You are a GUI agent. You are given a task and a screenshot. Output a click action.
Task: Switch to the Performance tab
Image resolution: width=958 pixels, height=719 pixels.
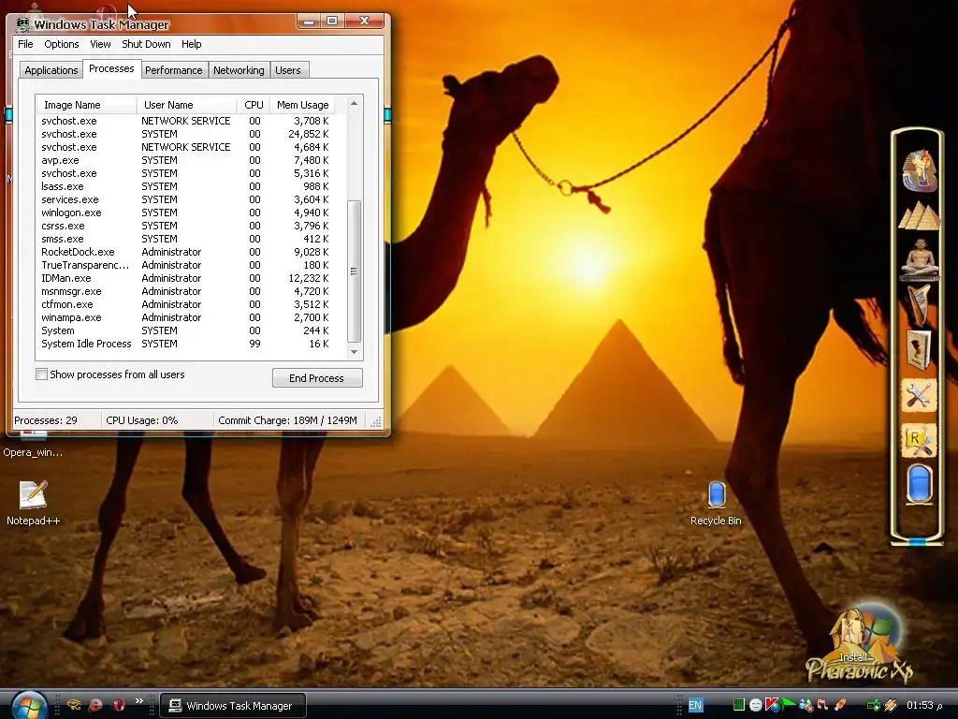[173, 70]
